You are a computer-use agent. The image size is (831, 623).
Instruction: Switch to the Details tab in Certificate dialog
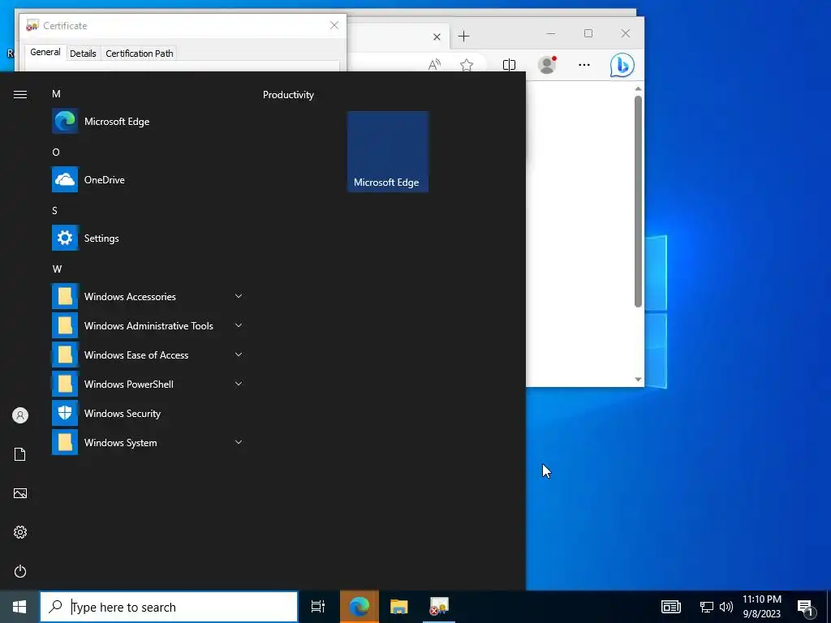coord(83,53)
